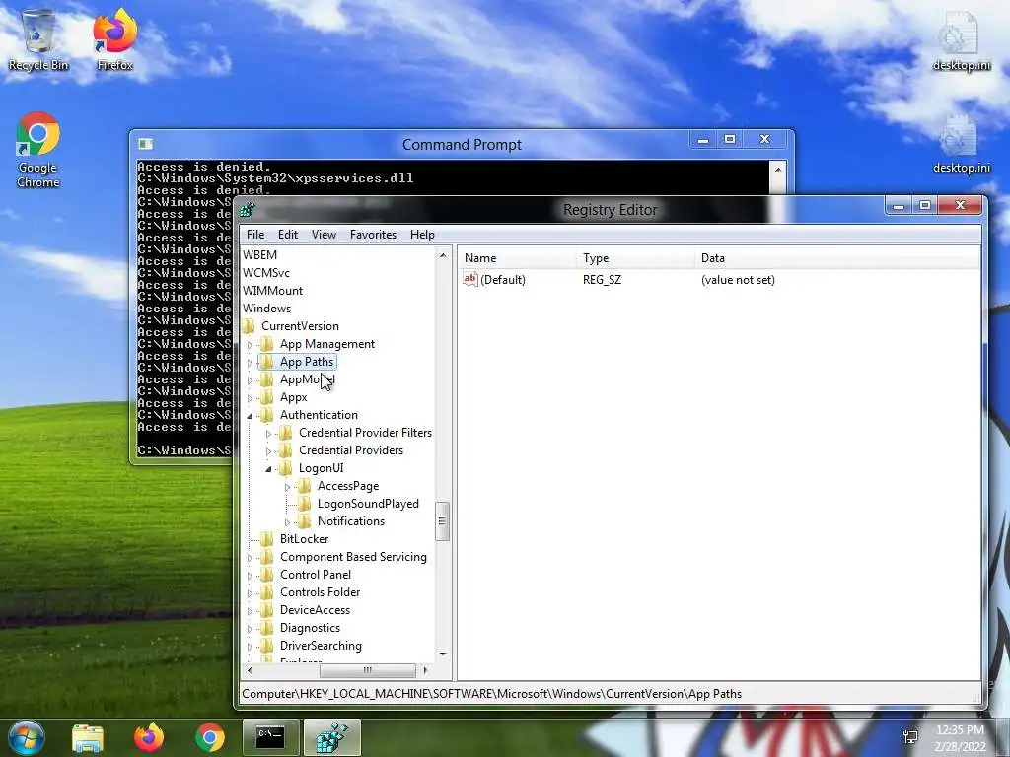Open the Firefox desktop shortcut
This screenshot has height=757, width=1010.
click(114, 39)
